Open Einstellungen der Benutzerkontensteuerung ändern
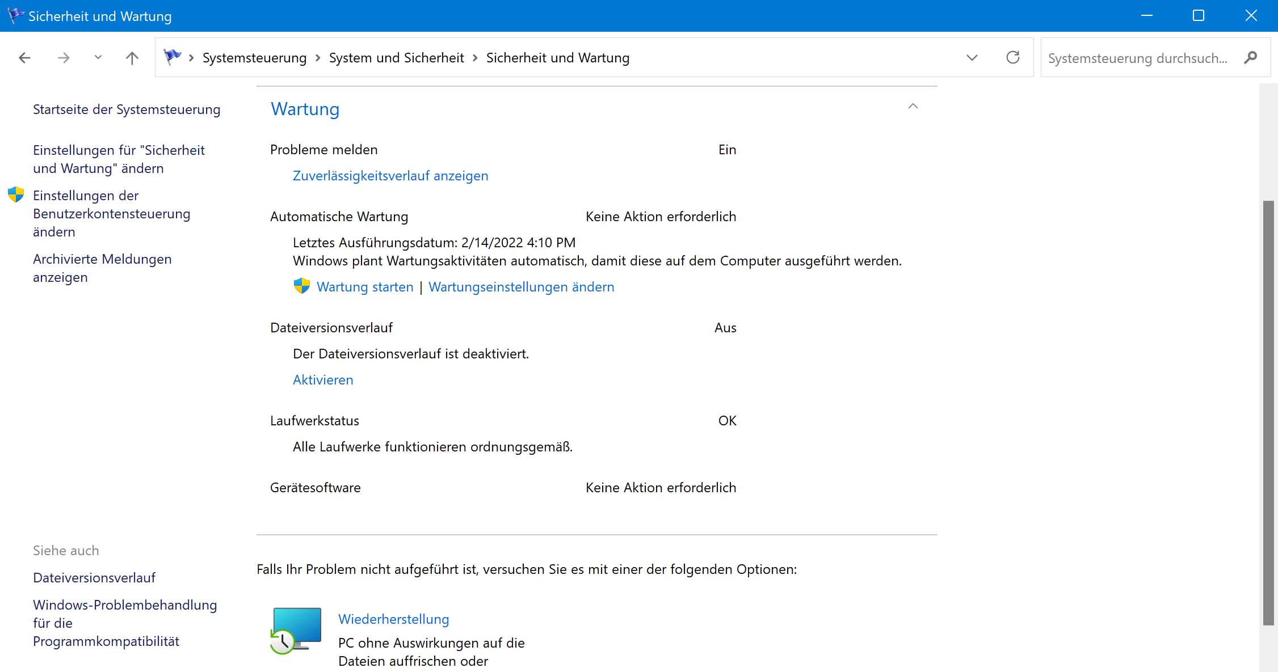 111,214
